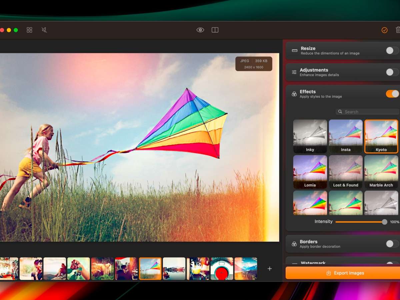
Task: Switch to split compare view
Action: [x=215, y=30]
